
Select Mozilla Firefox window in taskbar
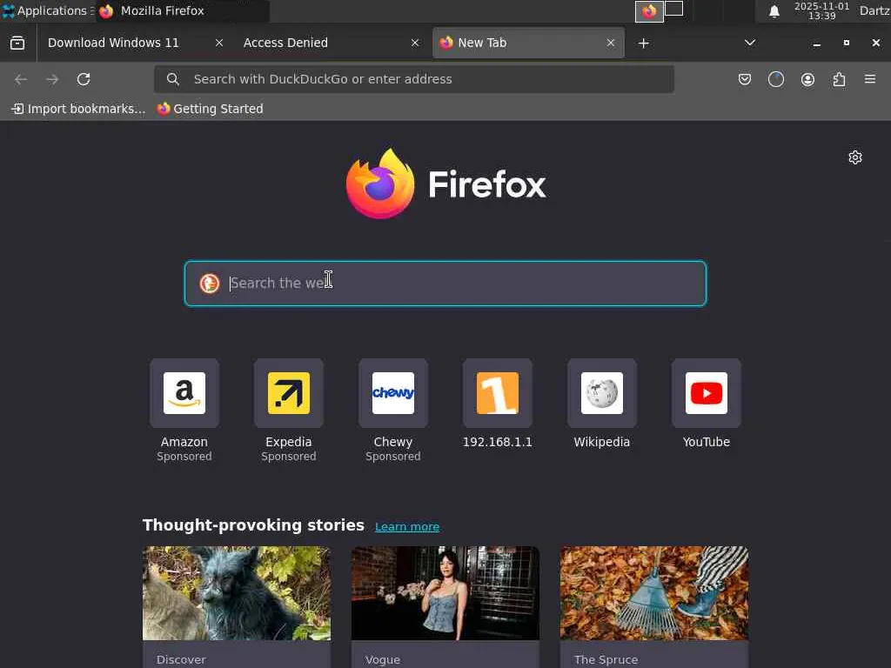point(182,10)
